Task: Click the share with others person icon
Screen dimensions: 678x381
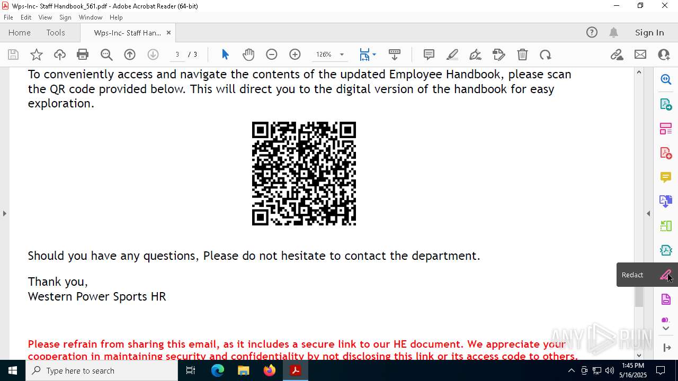Action: pos(664,55)
